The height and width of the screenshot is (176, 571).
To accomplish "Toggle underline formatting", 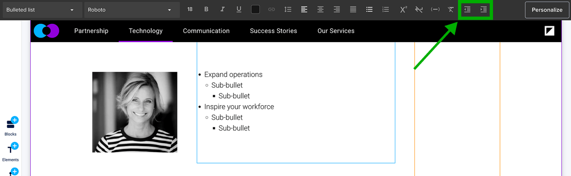I will pyautogui.click(x=239, y=9).
